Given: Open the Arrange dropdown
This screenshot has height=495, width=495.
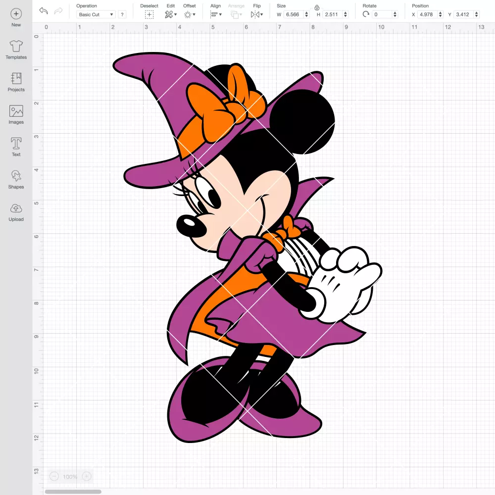Looking at the screenshot, I should pyautogui.click(x=236, y=14).
